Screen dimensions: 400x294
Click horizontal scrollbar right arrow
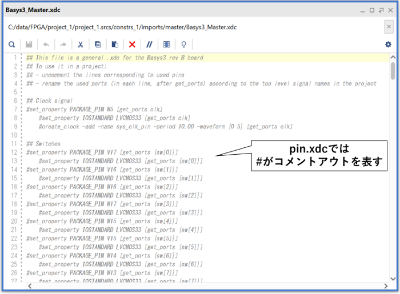pos(386,286)
